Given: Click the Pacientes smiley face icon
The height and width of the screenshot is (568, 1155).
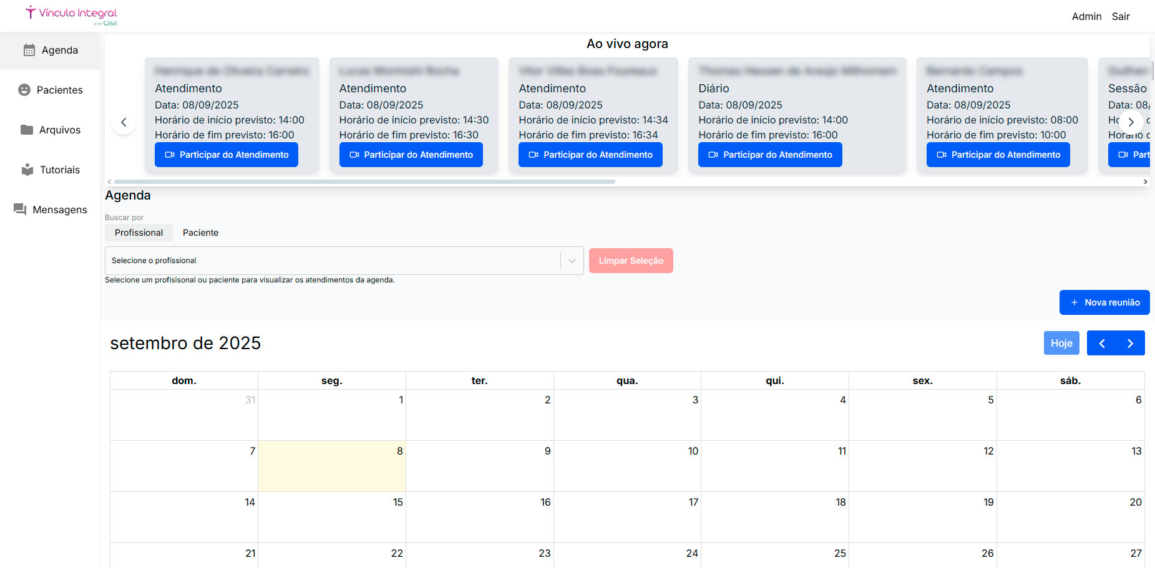Looking at the screenshot, I should pyautogui.click(x=24, y=90).
